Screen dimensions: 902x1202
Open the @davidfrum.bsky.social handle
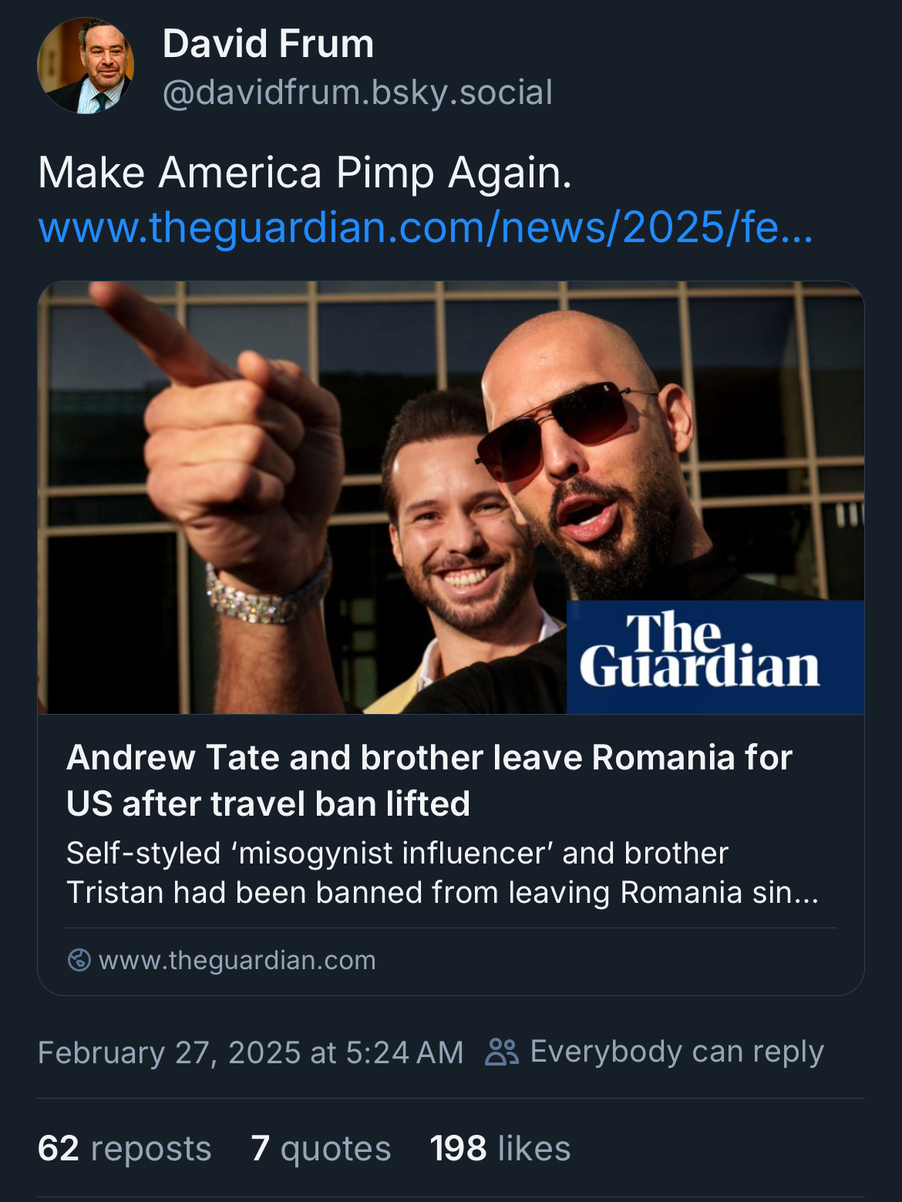(358, 93)
